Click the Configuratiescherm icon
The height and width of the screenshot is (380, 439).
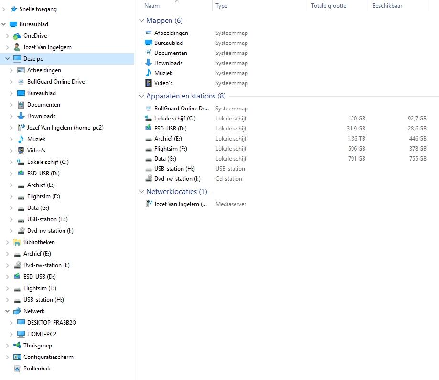pyautogui.click(x=17, y=357)
